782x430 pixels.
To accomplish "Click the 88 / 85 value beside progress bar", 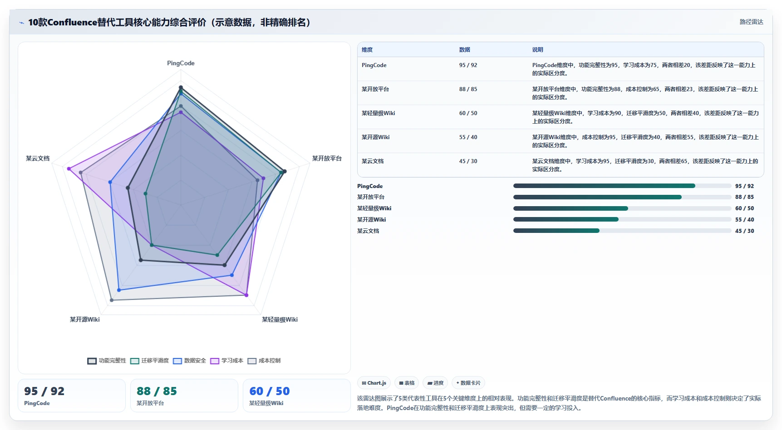I will click(744, 197).
